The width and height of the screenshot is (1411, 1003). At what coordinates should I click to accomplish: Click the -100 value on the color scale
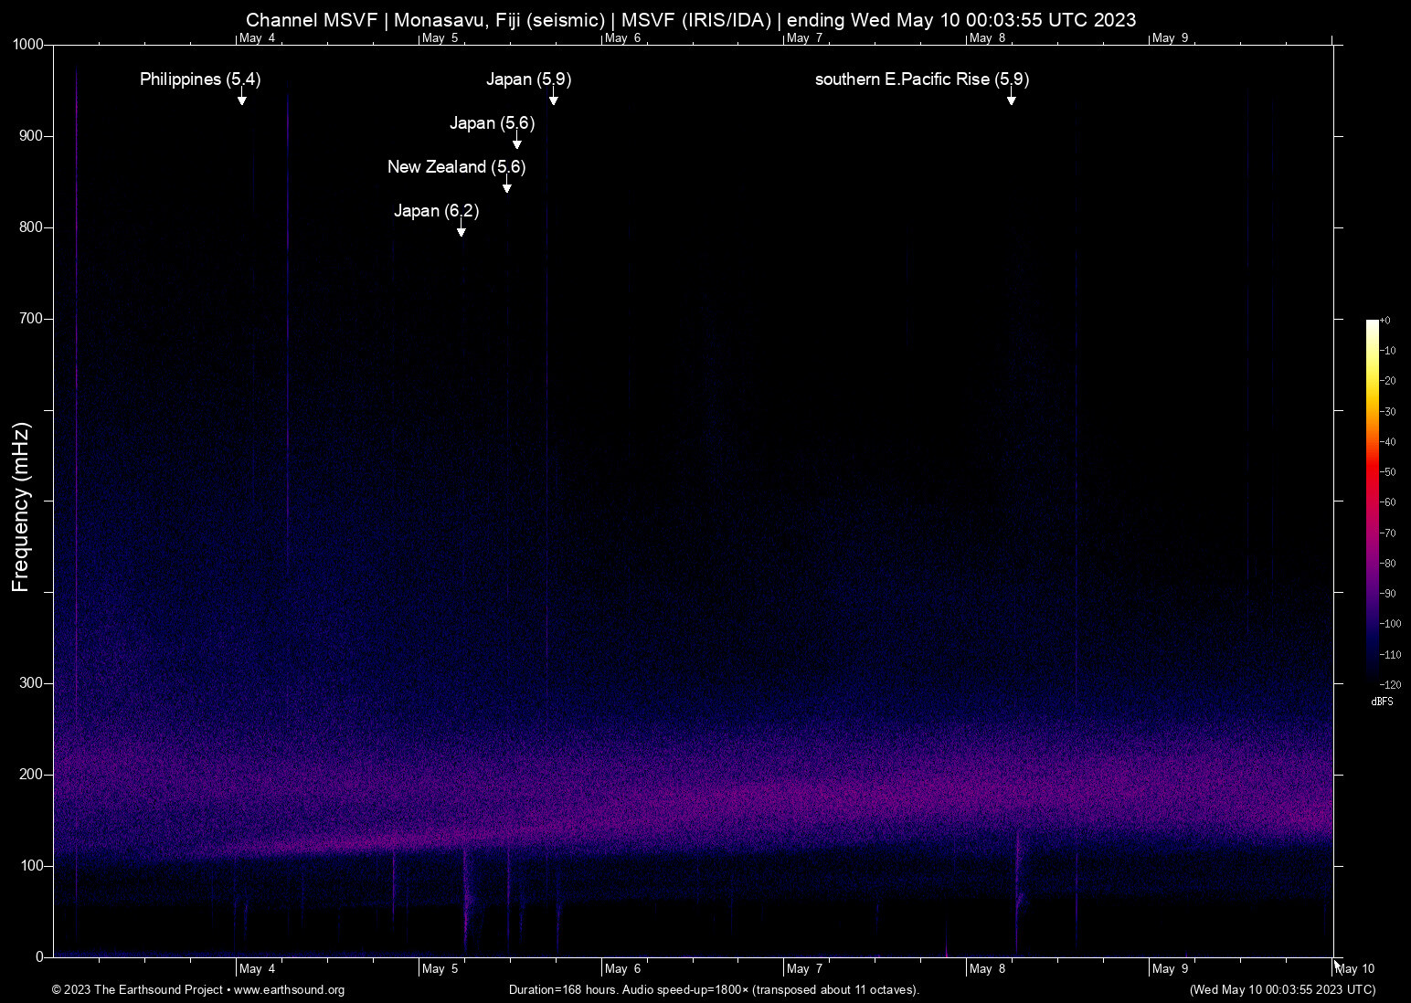point(1391,624)
